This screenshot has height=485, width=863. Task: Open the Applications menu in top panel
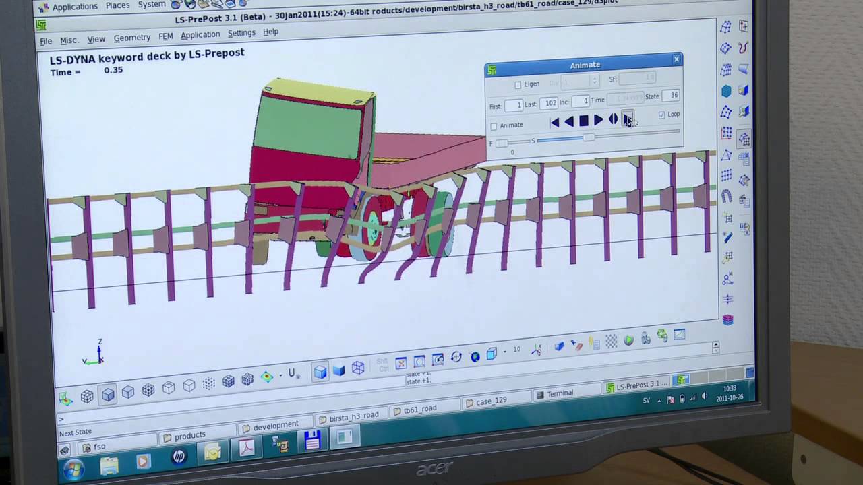74,7
